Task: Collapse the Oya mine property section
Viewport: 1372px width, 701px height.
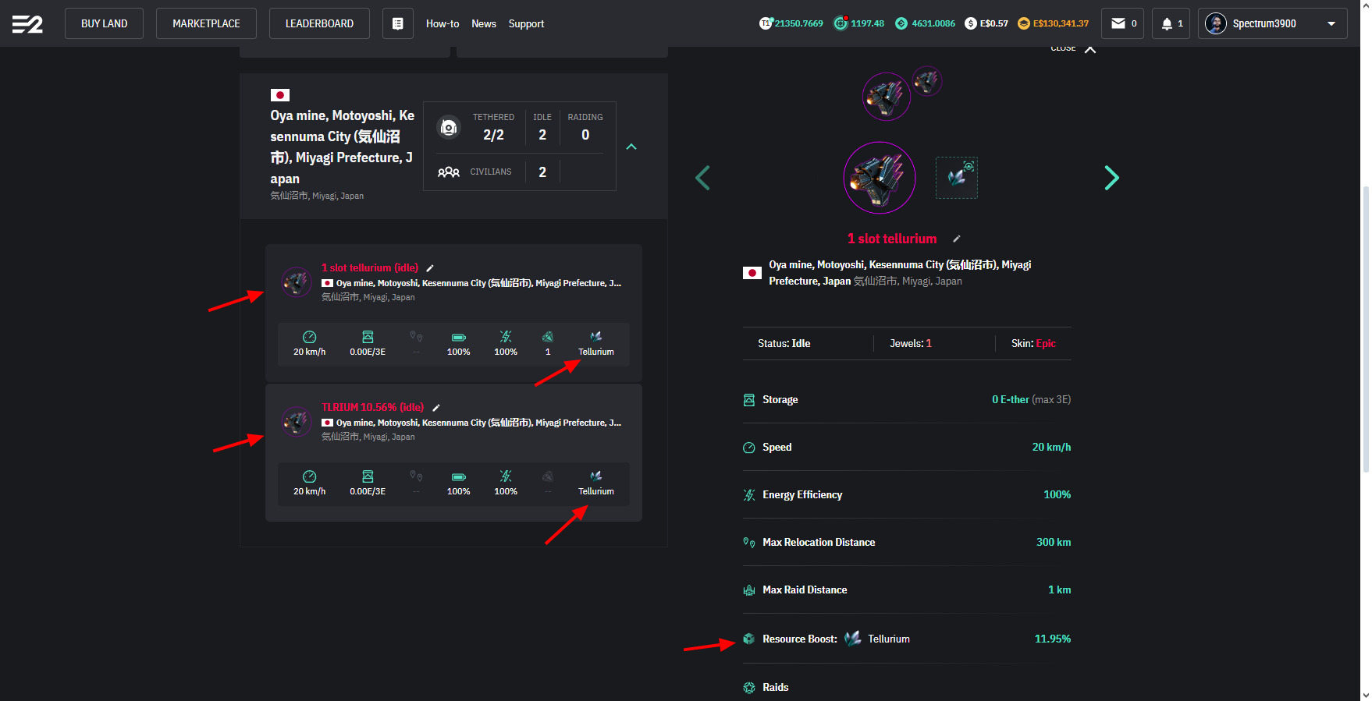Action: pos(631,147)
